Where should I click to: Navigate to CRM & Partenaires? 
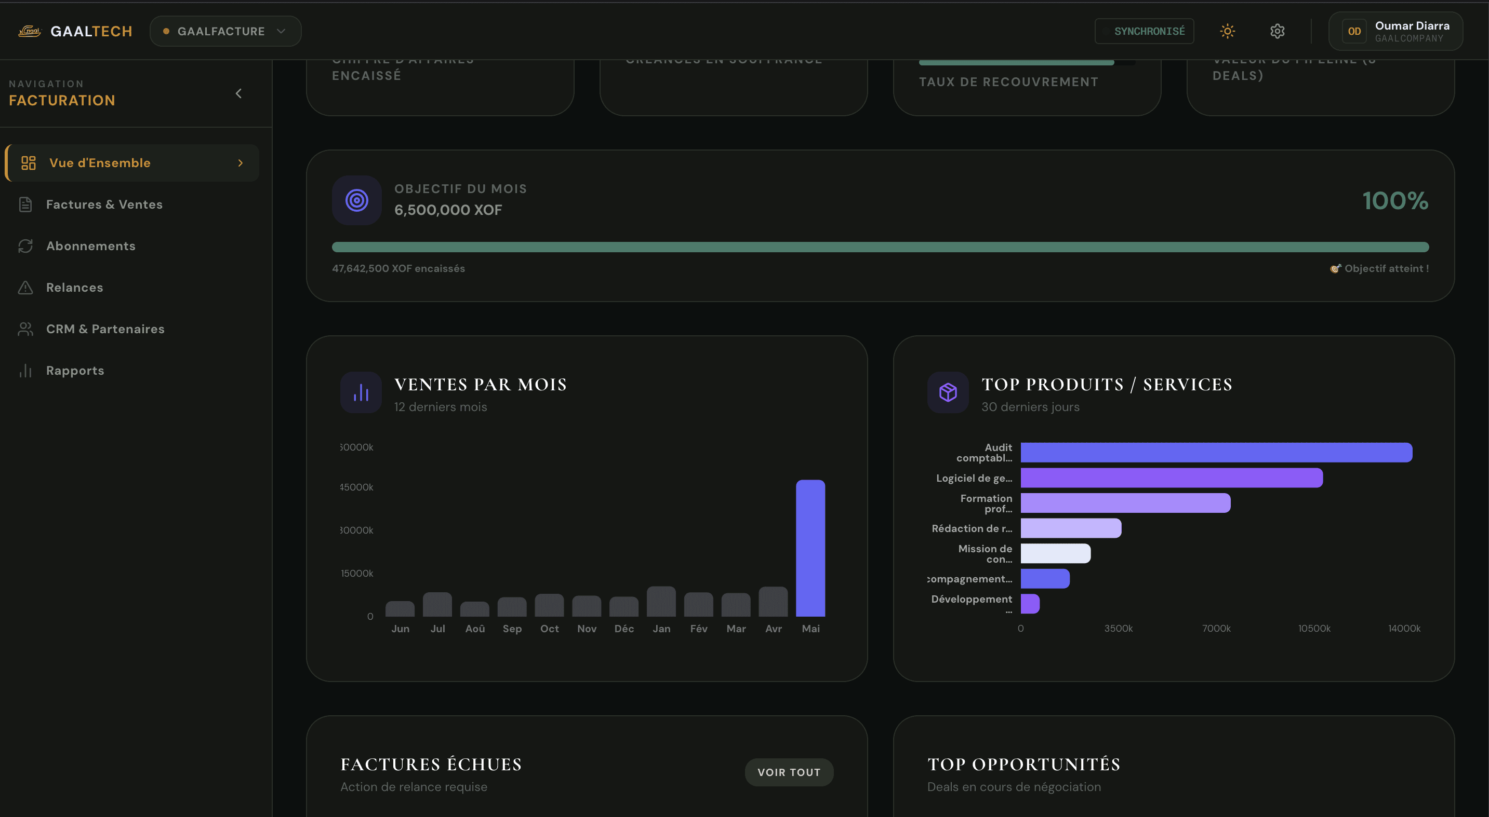click(x=132, y=329)
